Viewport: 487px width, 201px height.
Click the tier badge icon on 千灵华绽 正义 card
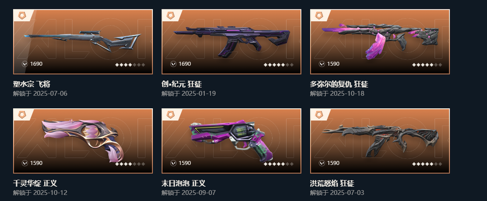(22, 115)
